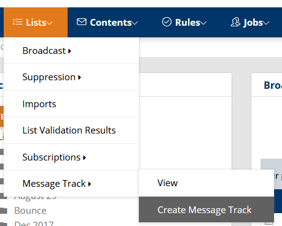
Task: Click the Jobs people icon
Action: [x=235, y=22]
